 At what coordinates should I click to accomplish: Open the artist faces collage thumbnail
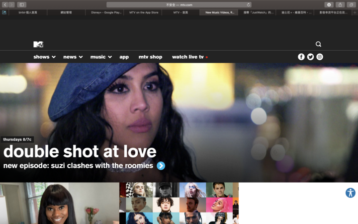[x=179, y=203]
